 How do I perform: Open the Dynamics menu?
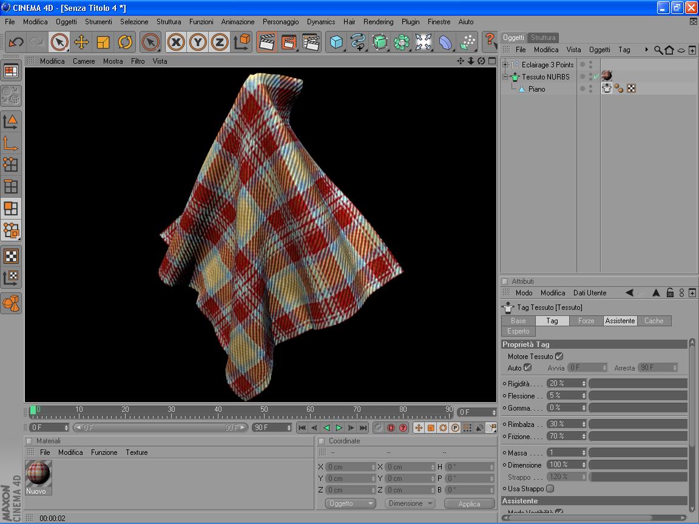320,22
